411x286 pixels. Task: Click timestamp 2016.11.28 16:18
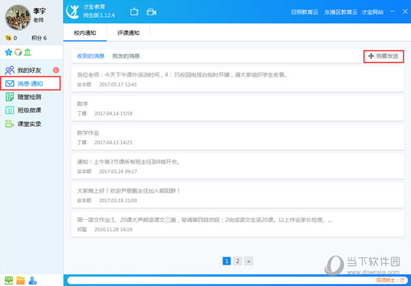(113, 229)
